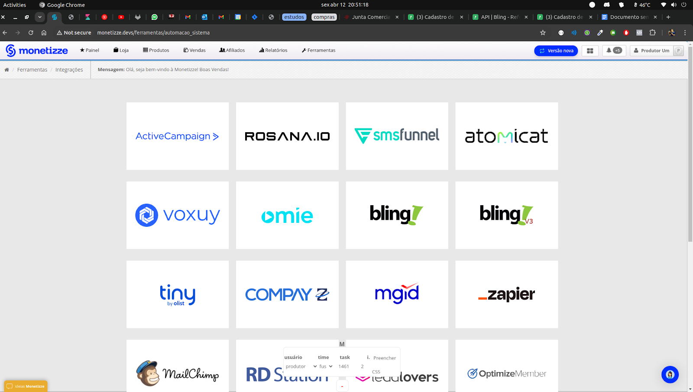Viewport: 693px width, 392px height.
Task: Open the ActiveCampaign integration card
Action: tap(178, 136)
